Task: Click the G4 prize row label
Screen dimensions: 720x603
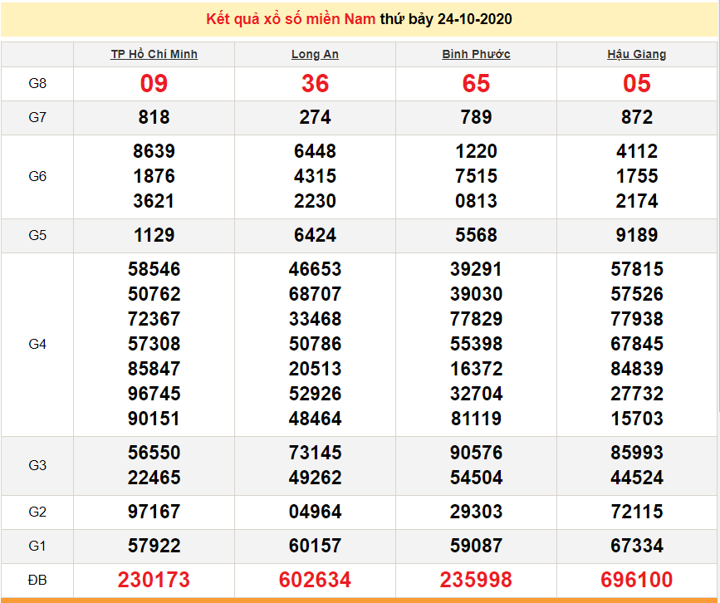Action: pos(37,344)
